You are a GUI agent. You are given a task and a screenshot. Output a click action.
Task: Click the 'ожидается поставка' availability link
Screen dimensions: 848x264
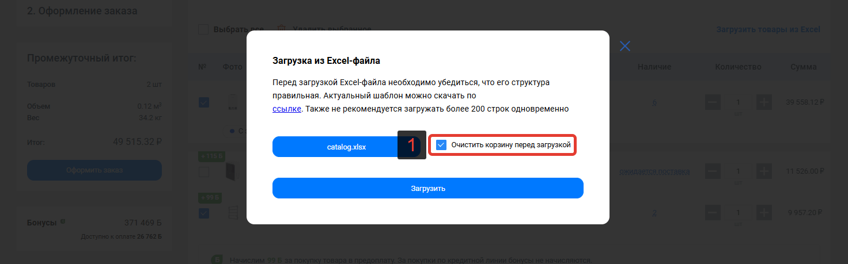(654, 171)
